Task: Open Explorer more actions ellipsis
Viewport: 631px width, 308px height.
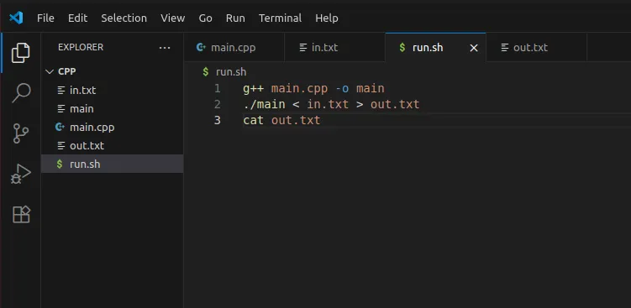Action: point(165,48)
